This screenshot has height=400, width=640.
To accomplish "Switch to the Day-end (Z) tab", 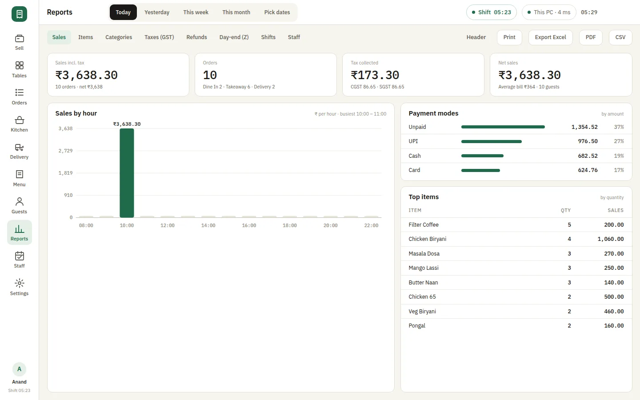I will click(x=234, y=37).
